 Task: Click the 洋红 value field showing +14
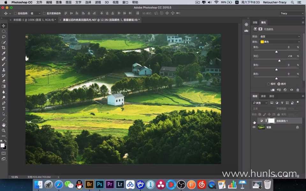[x=290, y=56]
